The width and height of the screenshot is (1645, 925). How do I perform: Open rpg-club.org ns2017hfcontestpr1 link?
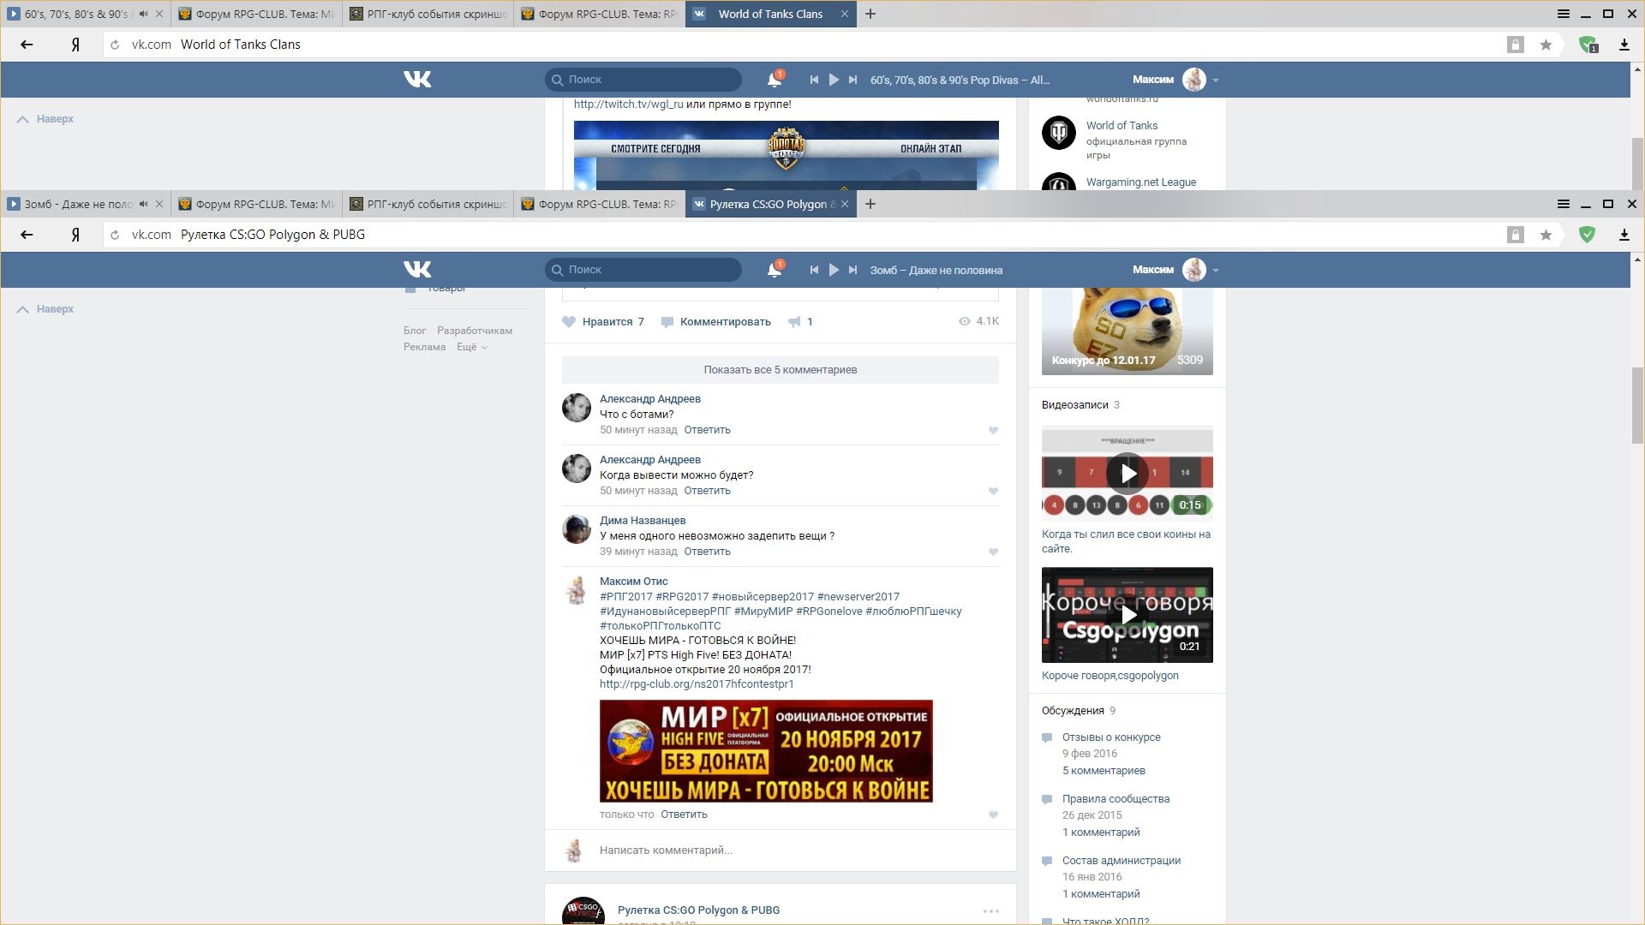point(697,684)
